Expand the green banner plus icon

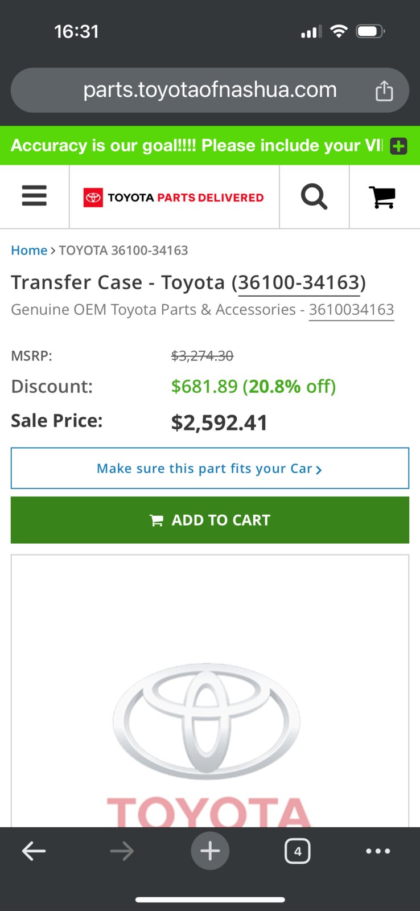(x=398, y=146)
